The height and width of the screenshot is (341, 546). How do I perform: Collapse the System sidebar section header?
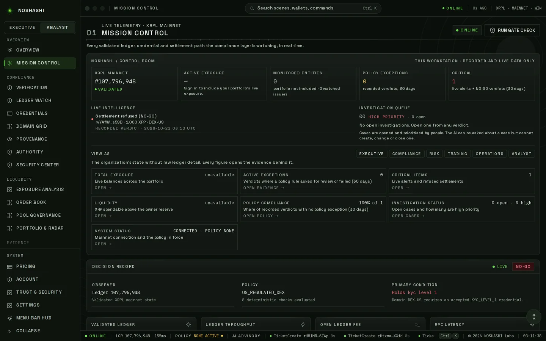tap(15, 255)
